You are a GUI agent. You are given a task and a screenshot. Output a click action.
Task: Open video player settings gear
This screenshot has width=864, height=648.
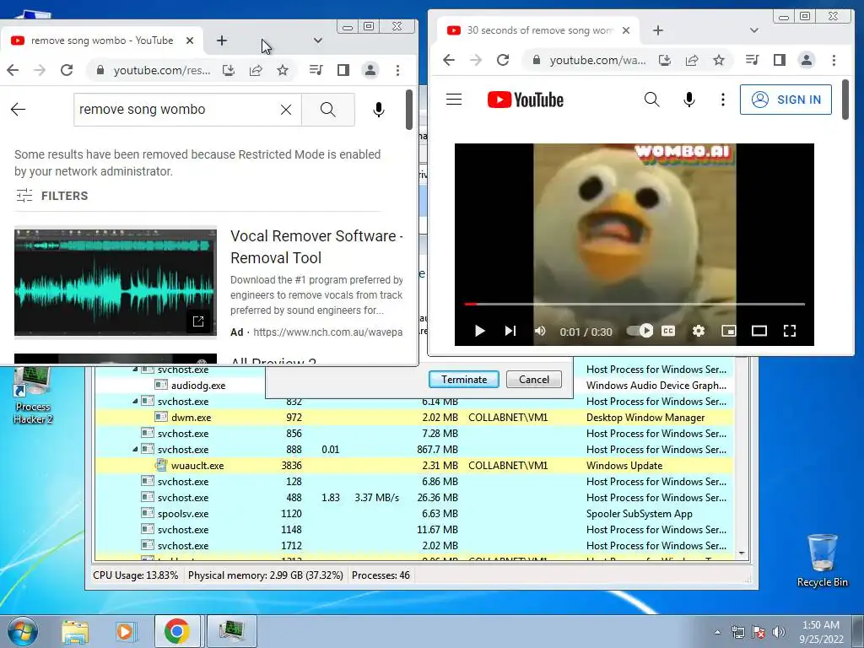699,331
